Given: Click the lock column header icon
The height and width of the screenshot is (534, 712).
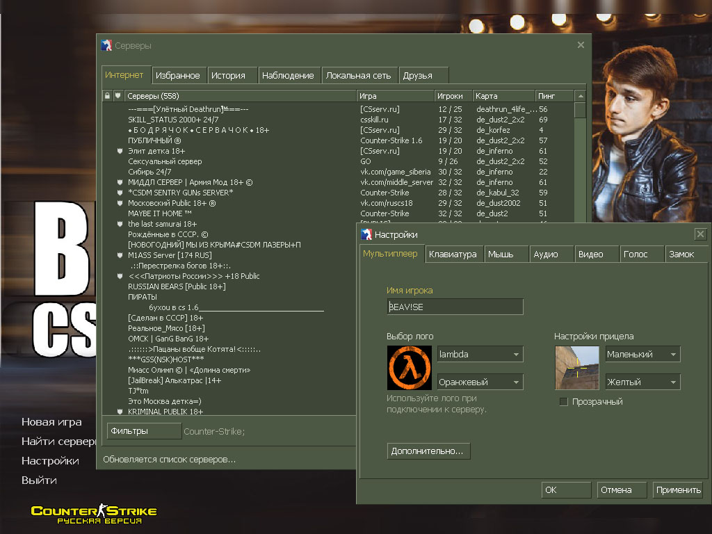Looking at the screenshot, I should coord(107,96).
